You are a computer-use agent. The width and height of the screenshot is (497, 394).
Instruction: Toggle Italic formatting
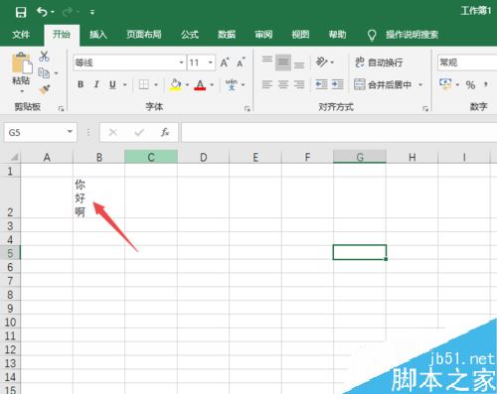pyautogui.click(x=96, y=84)
